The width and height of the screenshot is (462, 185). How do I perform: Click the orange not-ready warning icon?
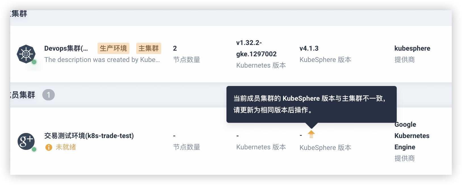coord(49,147)
